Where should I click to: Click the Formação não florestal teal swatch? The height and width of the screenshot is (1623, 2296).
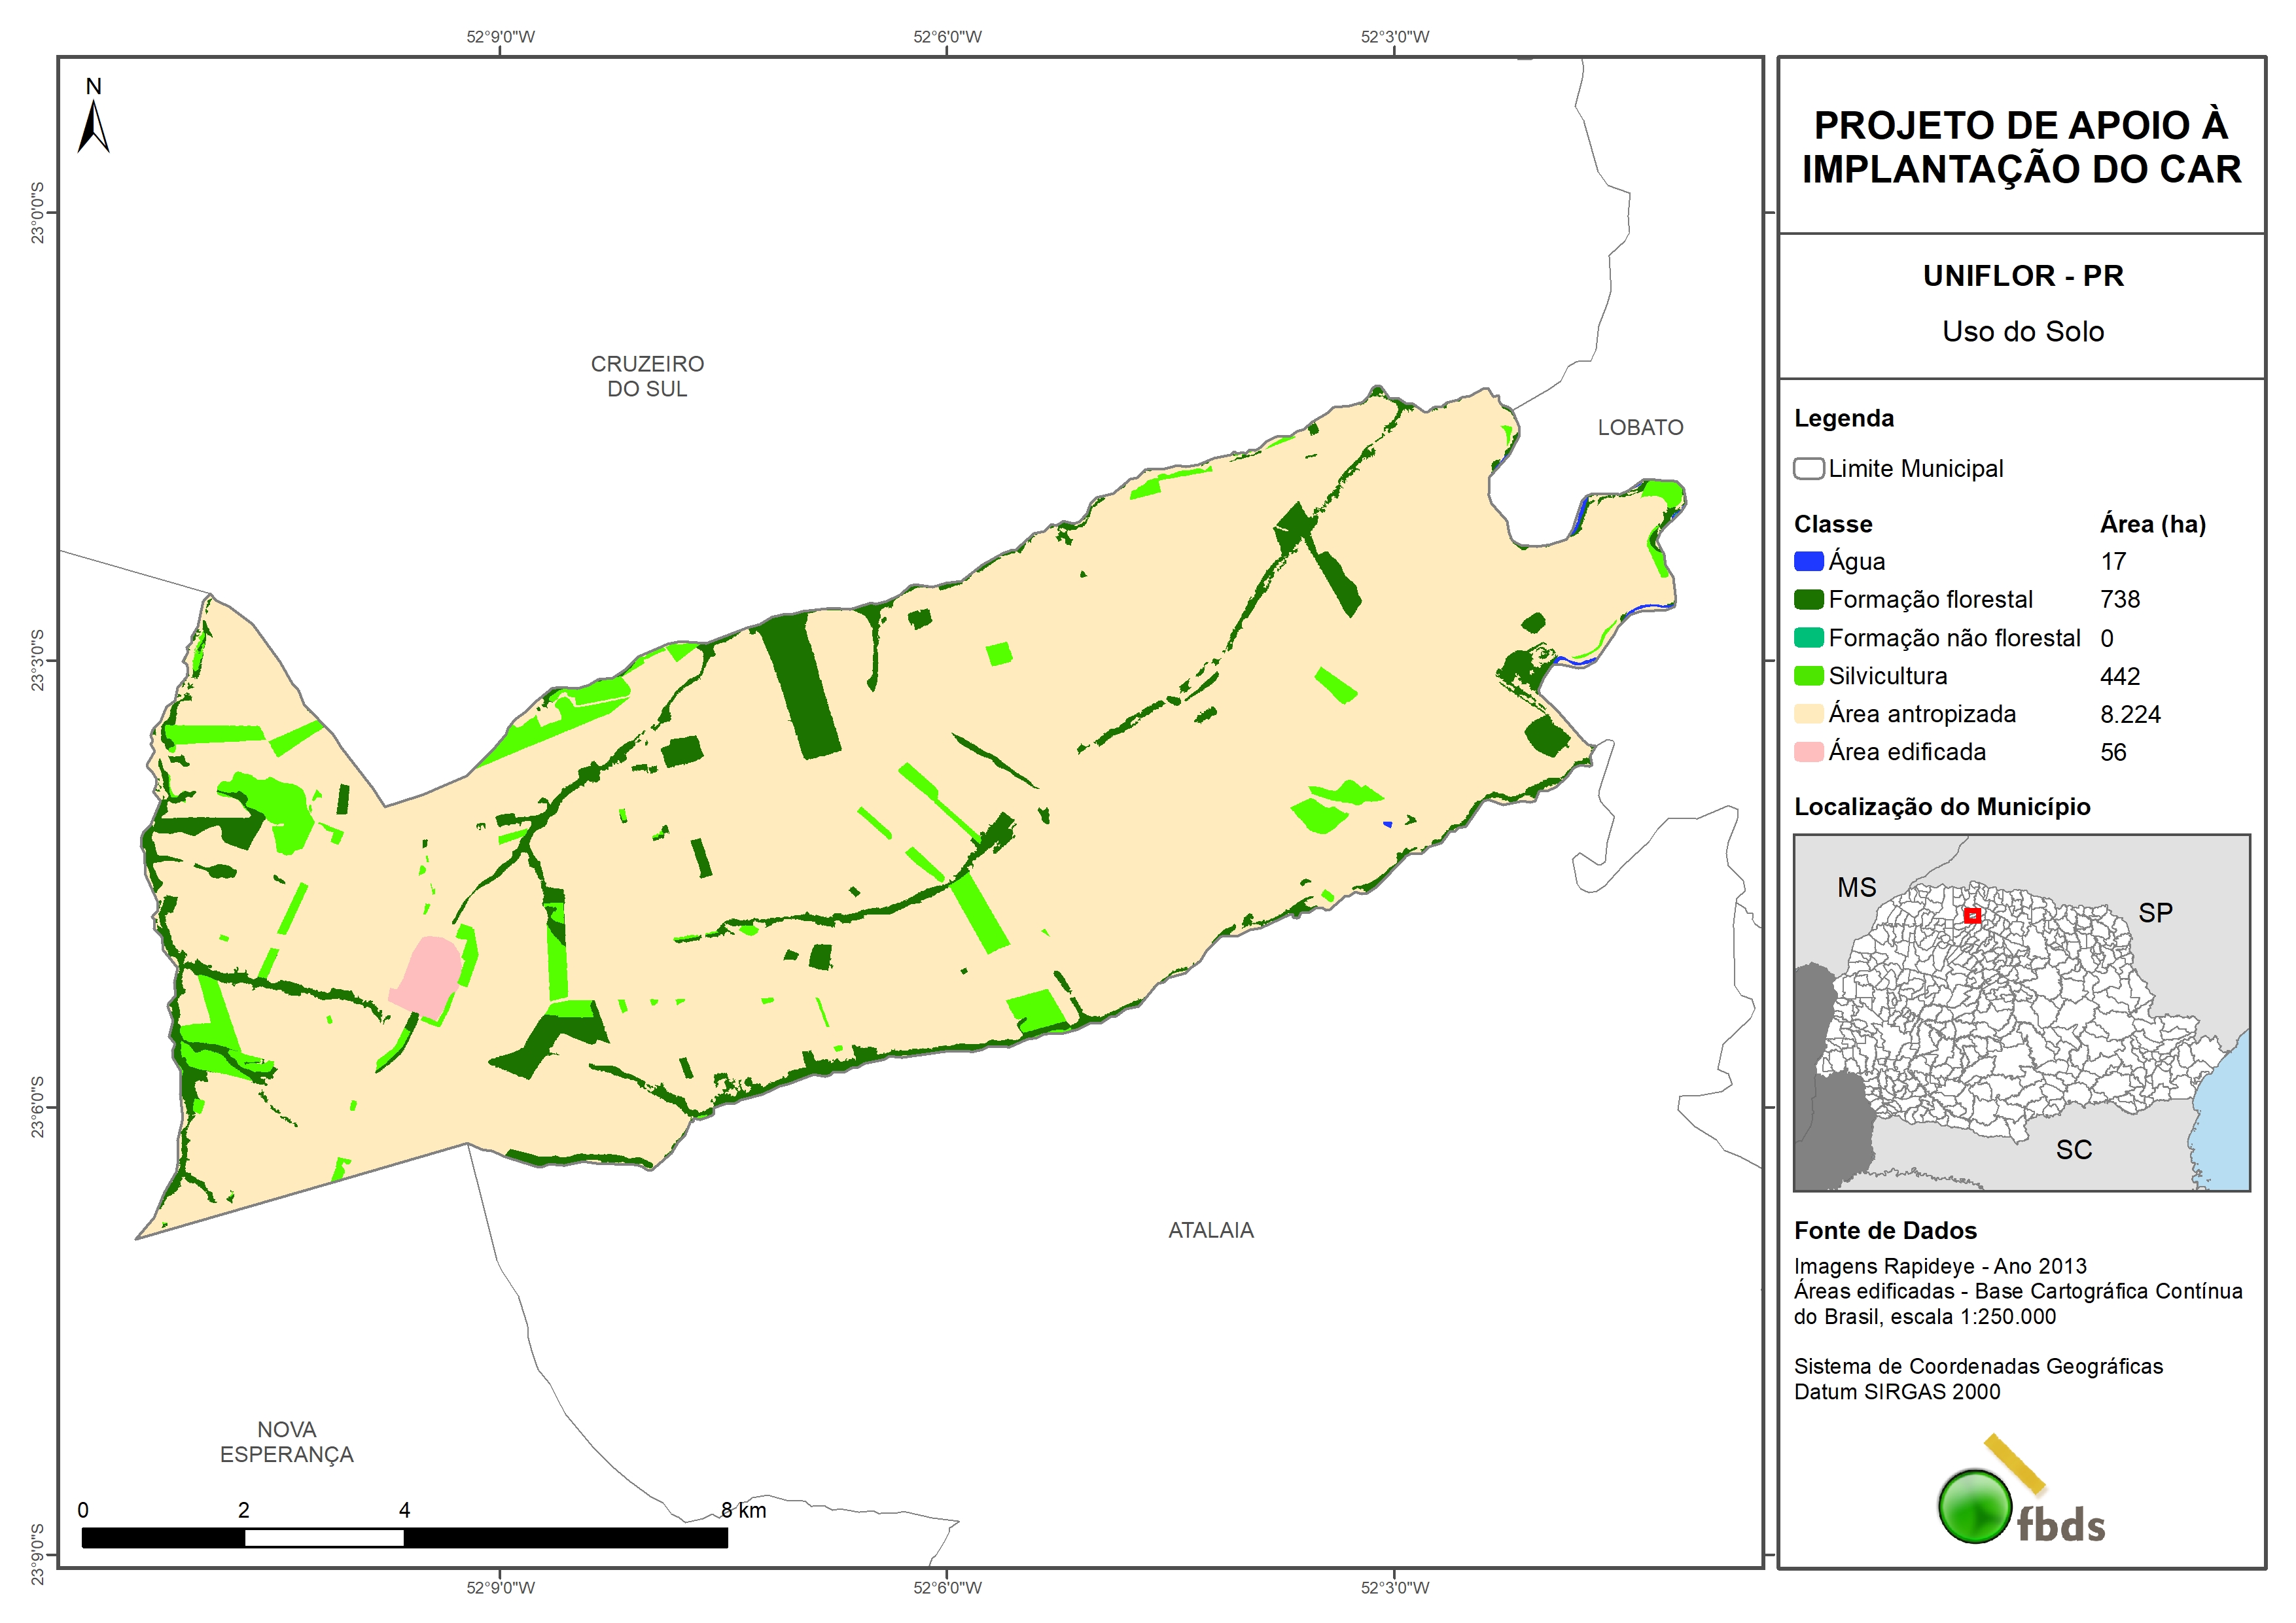1808,638
